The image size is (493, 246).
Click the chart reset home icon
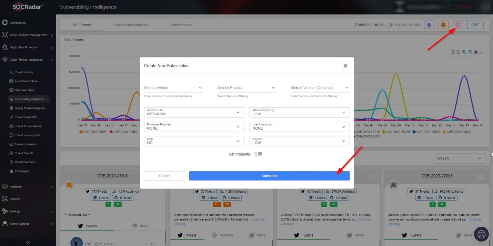click(x=476, y=52)
